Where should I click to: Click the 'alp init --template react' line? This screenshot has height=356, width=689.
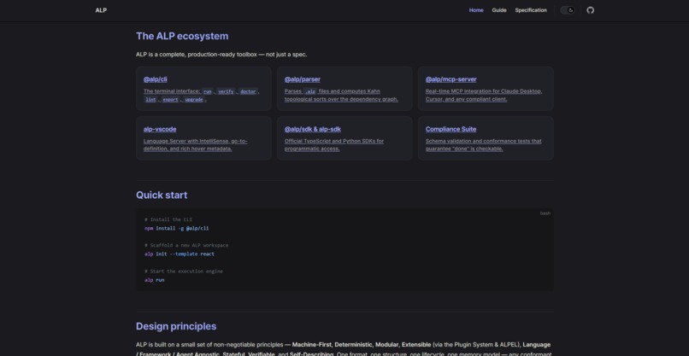click(180, 254)
